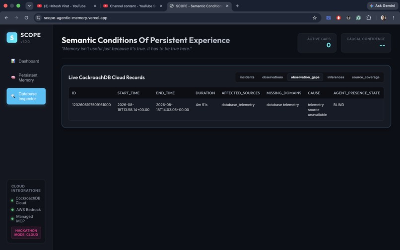Click the SCOPE logo icon
Screen dimensions: 400x250
12,38
